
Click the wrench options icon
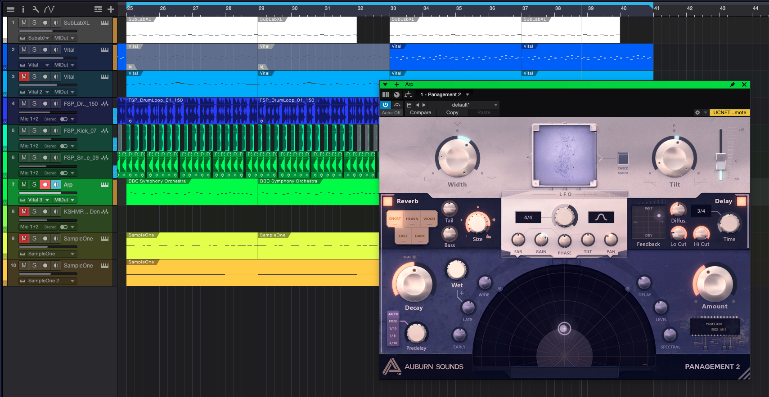point(36,9)
